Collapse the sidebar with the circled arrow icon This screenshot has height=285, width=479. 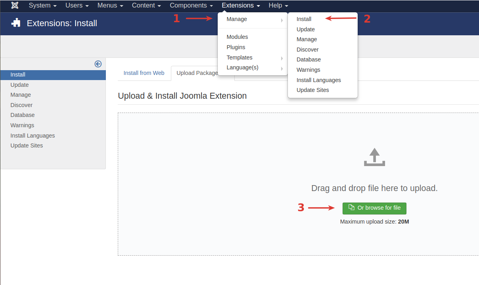tap(98, 64)
